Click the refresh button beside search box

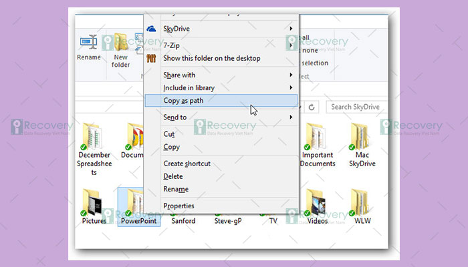[x=312, y=107]
